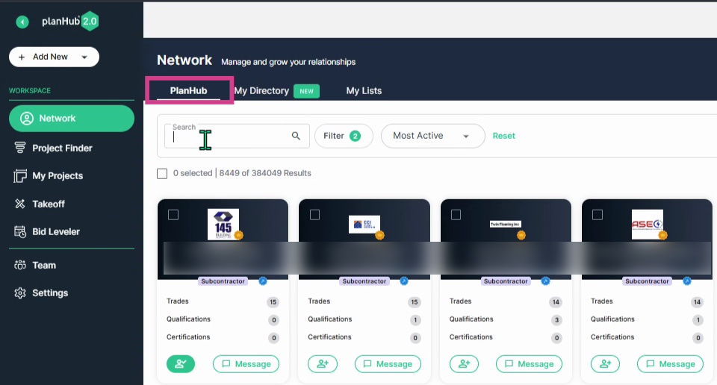Open Bid Leveler in sidebar
717x385 pixels.
(47, 231)
